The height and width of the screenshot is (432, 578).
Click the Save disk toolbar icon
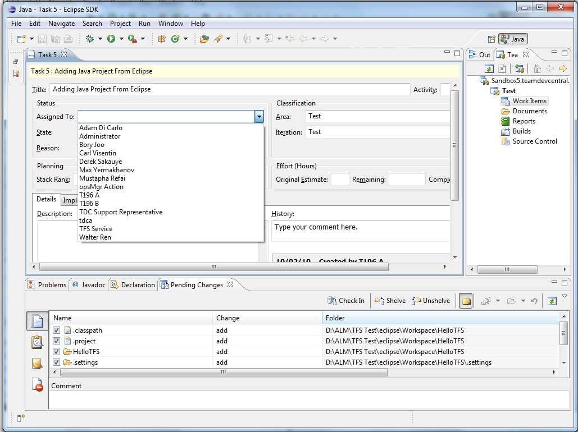pos(42,39)
